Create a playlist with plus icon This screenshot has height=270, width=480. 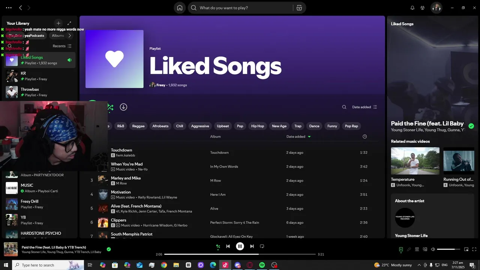58,23
